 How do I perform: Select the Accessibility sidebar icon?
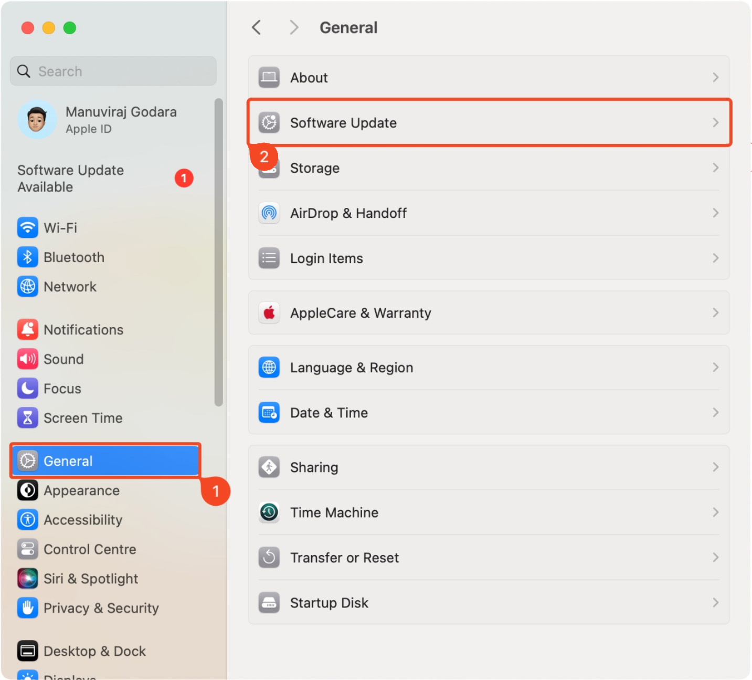pos(28,519)
